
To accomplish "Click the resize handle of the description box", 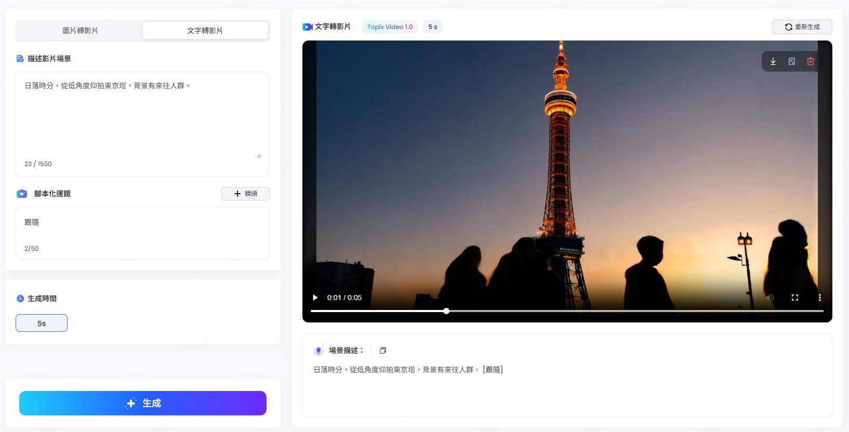I will [259, 155].
